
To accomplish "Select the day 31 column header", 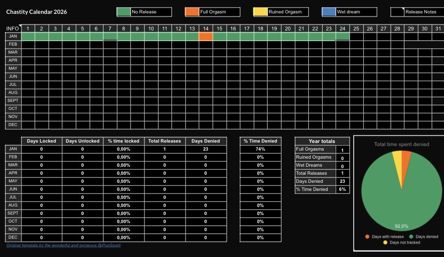I will [438, 29].
